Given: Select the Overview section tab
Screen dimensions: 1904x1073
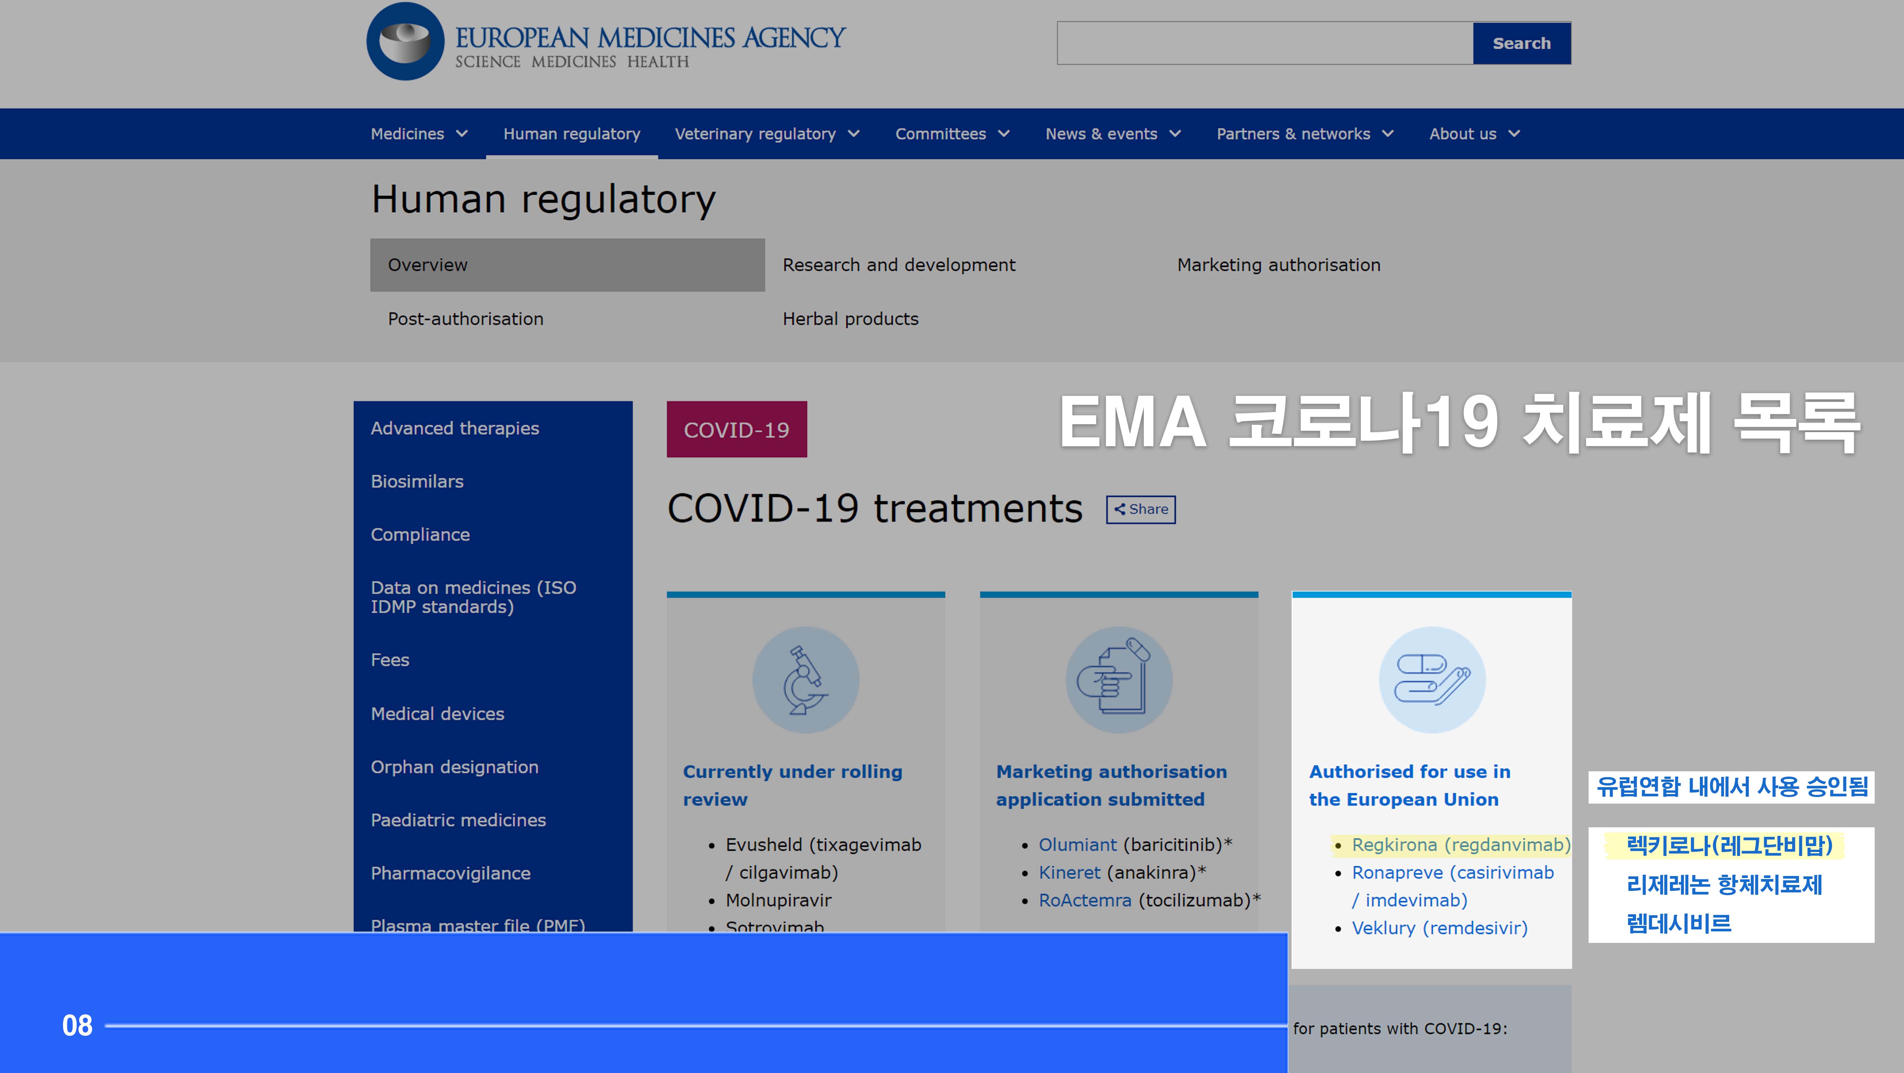Looking at the screenshot, I should pos(568,265).
